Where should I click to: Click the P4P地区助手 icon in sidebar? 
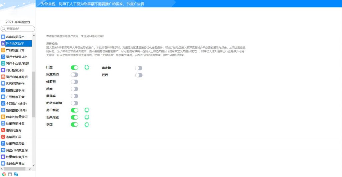(3, 43)
